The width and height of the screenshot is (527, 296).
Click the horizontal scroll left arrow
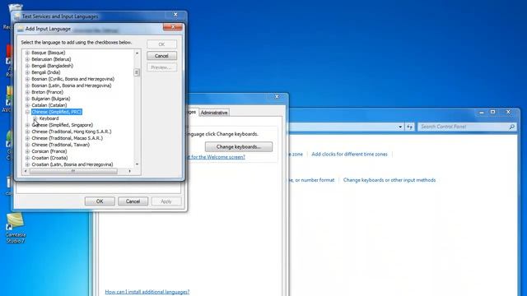26,171
